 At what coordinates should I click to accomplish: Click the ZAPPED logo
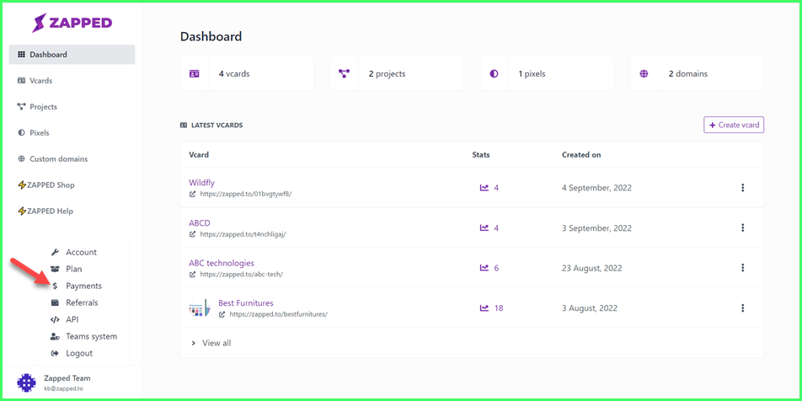point(72,23)
